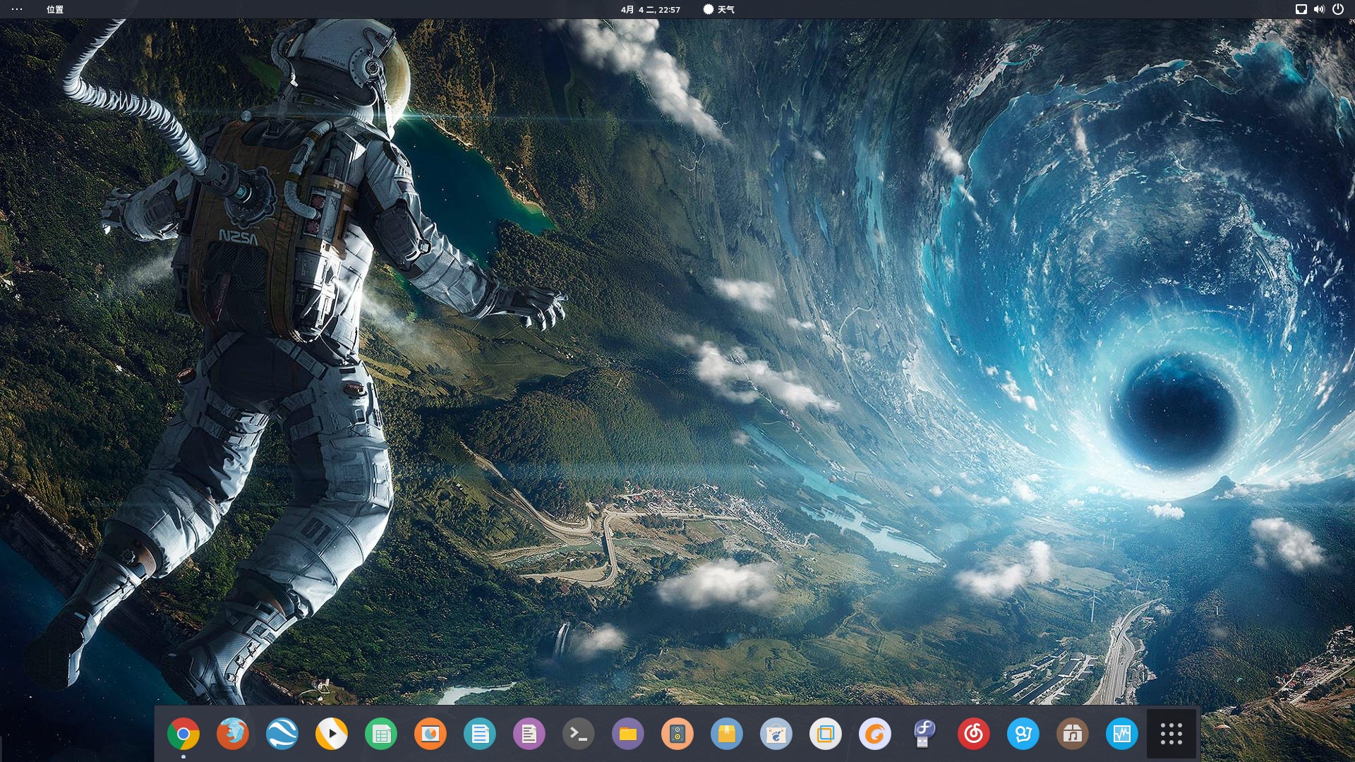The height and width of the screenshot is (762, 1355).
Task: Expand the 天气 weather indicator
Action: pyautogui.click(x=719, y=9)
